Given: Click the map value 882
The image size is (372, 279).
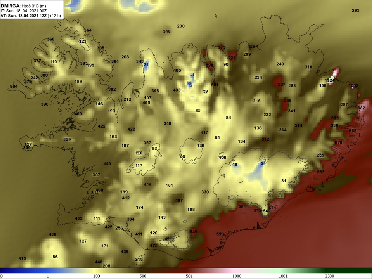Looking at the screenshot, I should [361, 108].
